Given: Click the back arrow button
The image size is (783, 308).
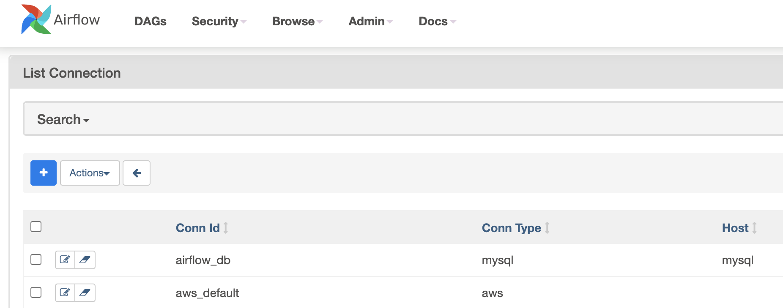Looking at the screenshot, I should coord(137,173).
